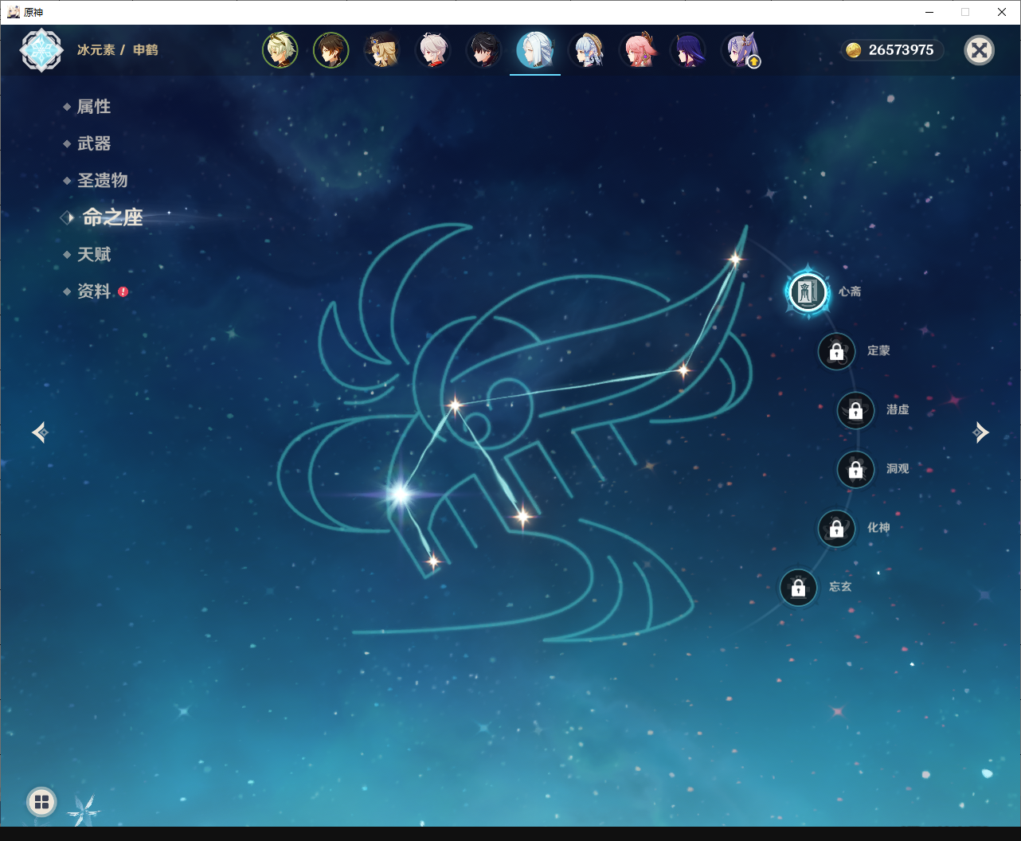Close the character screen with X button
The height and width of the screenshot is (841, 1021).
click(x=979, y=50)
